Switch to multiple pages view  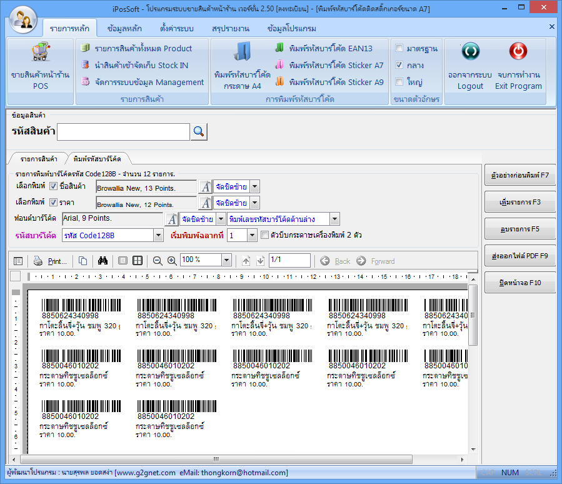click(138, 261)
